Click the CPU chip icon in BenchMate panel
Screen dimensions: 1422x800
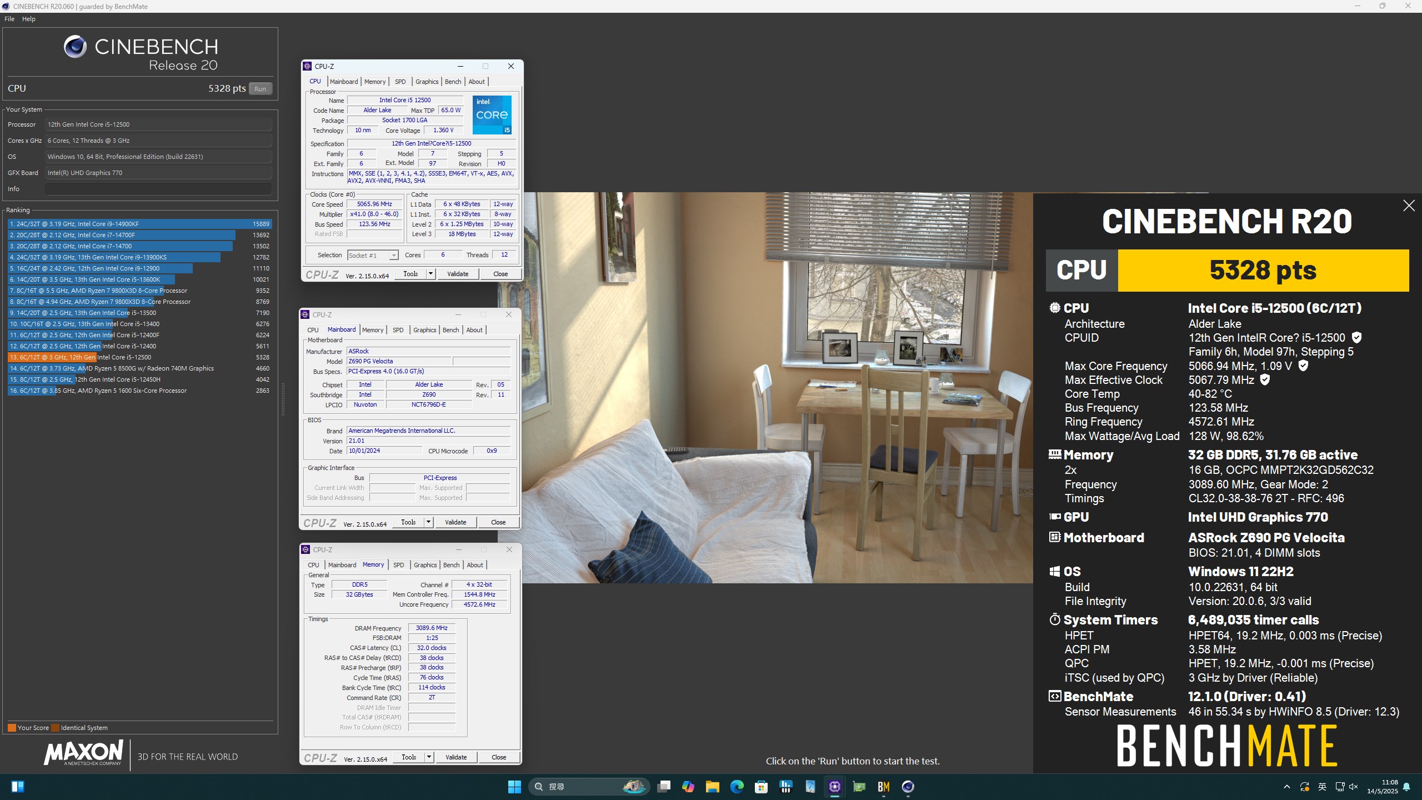click(x=1054, y=308)
